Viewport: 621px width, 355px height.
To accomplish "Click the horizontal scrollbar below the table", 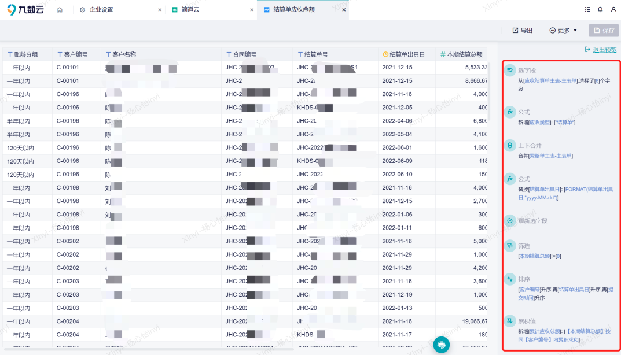I will pos(149,349).
